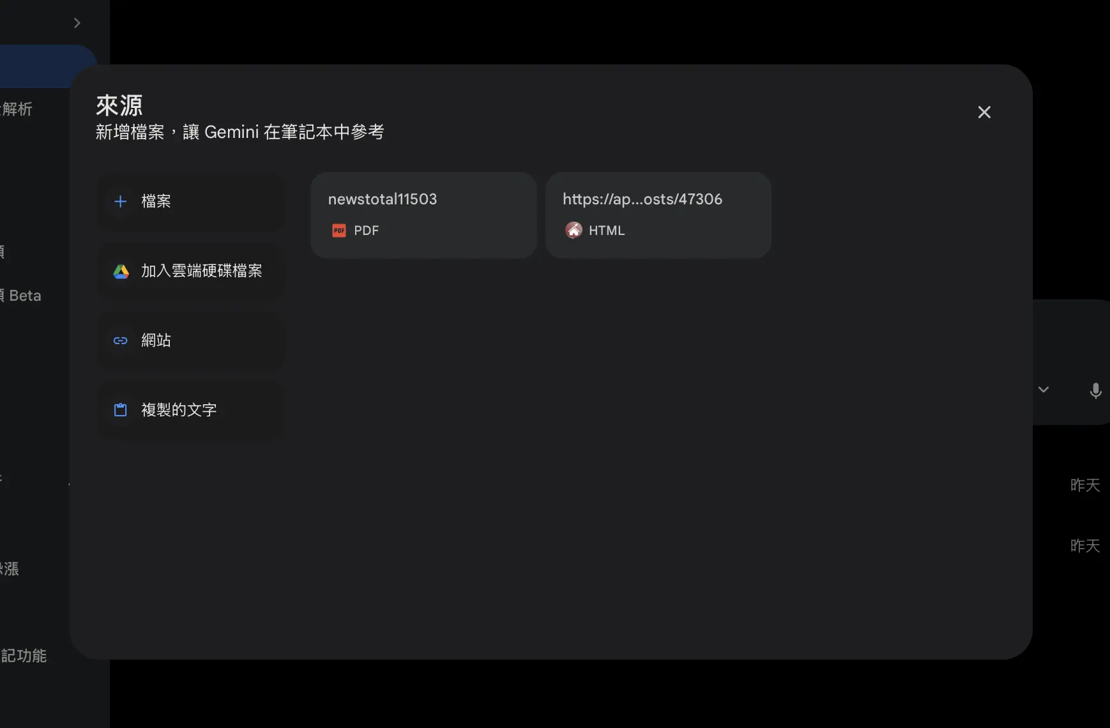Close the 來源 sources dialog
1110x728 pixels.
(x=984, y=112)
